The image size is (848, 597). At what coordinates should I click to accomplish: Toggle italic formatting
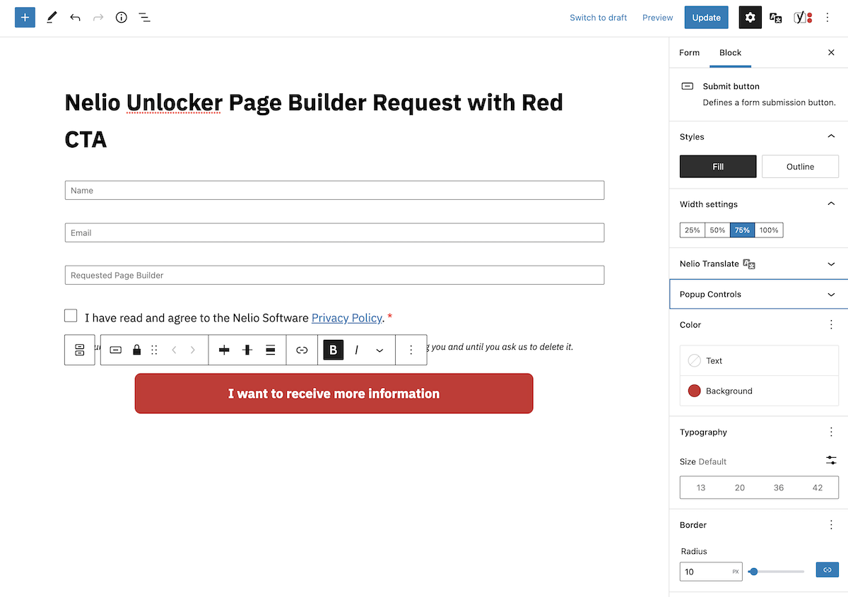tap(357, 350)
